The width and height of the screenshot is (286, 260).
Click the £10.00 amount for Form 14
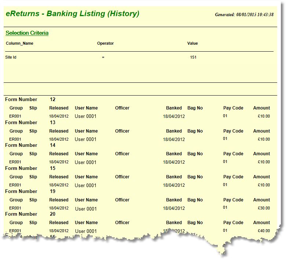264,162
